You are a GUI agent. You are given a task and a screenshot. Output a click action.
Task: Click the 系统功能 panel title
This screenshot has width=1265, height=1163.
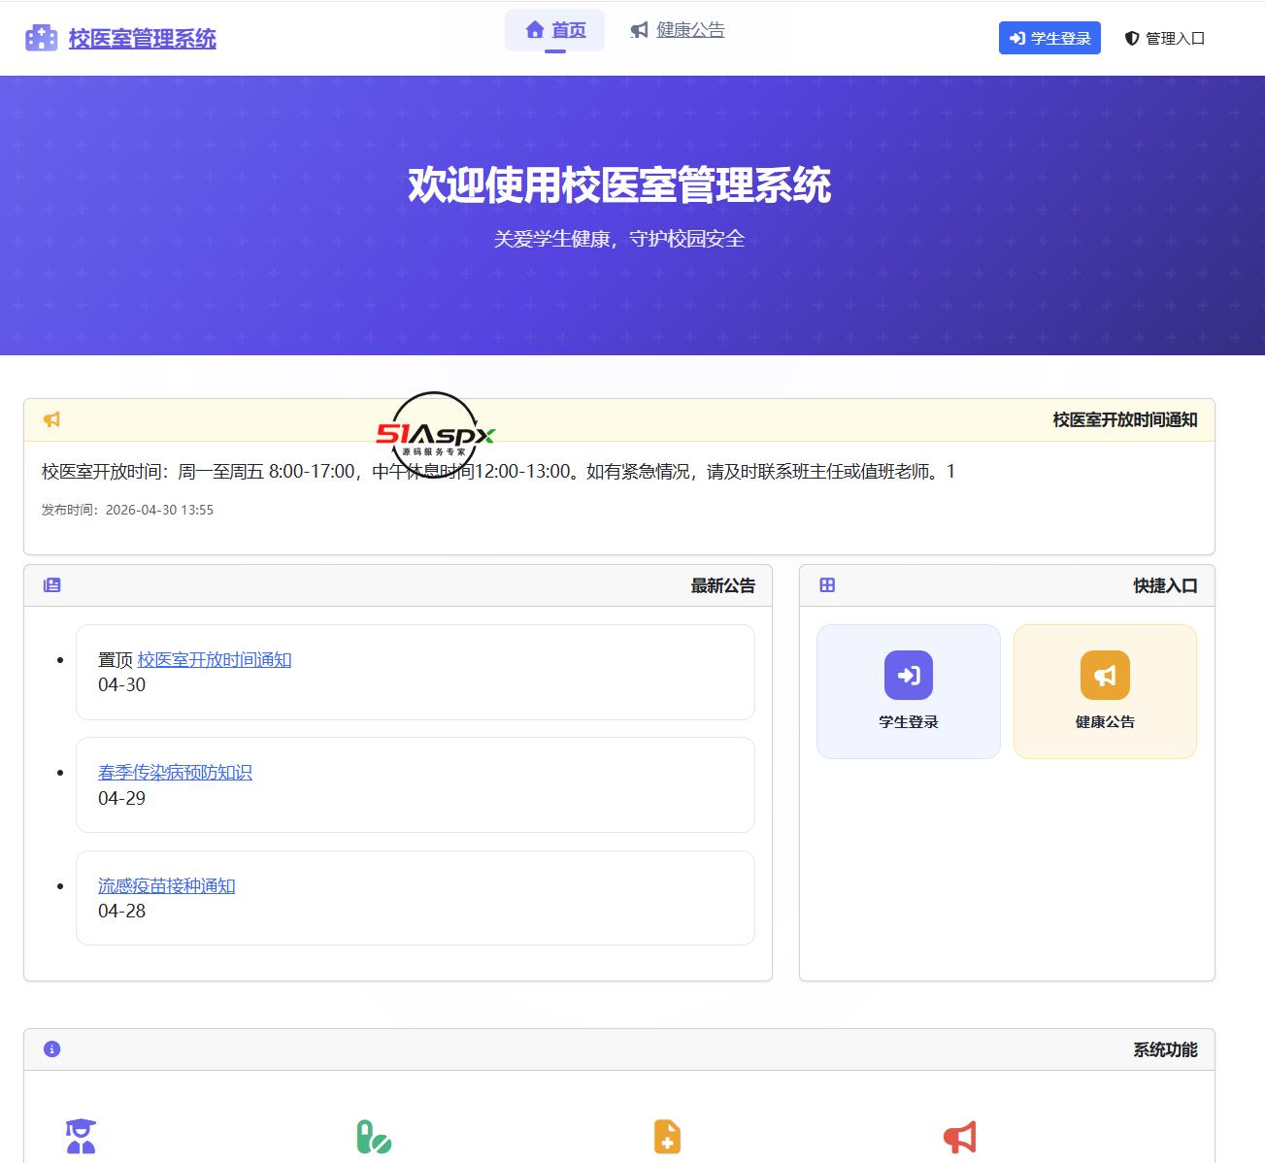point(1165,1049)
